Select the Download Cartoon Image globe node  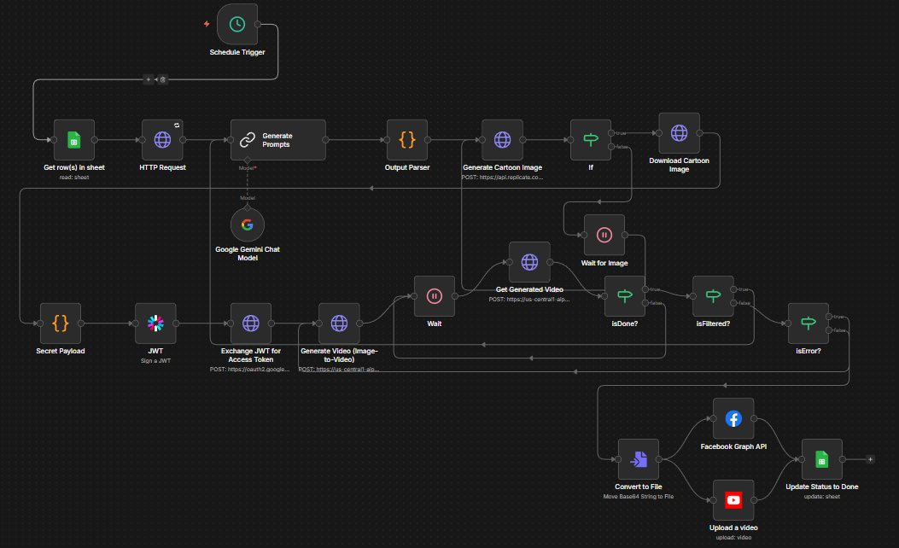[679, 133]
